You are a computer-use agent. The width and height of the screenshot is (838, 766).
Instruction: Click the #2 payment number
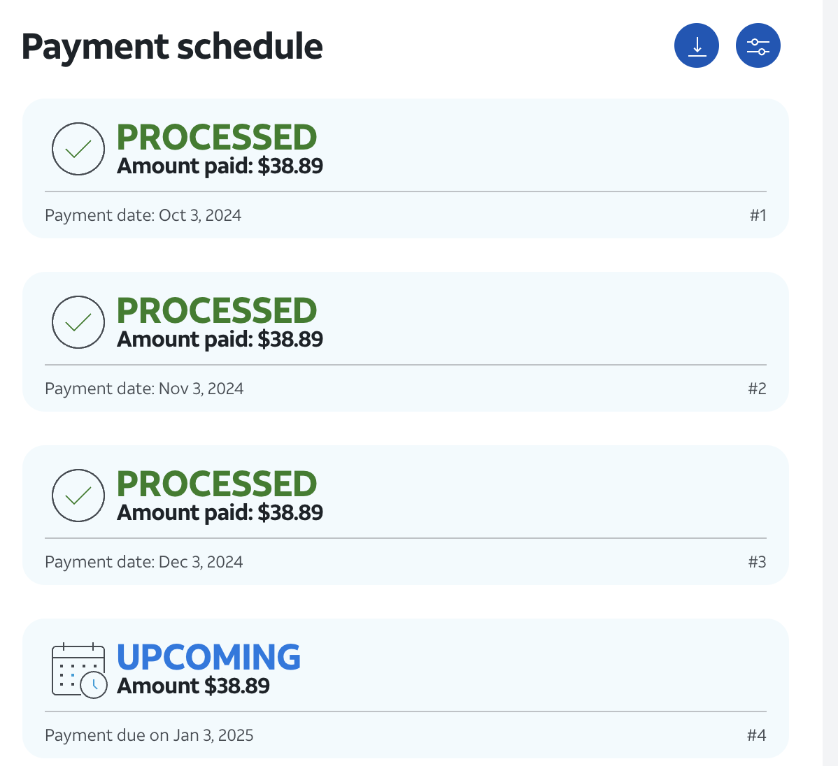[x=757, y=389]
